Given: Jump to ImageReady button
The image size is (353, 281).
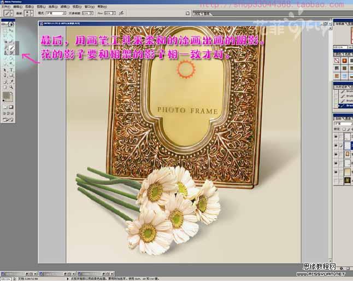Looking at the screenshot, I should (8, 120).
